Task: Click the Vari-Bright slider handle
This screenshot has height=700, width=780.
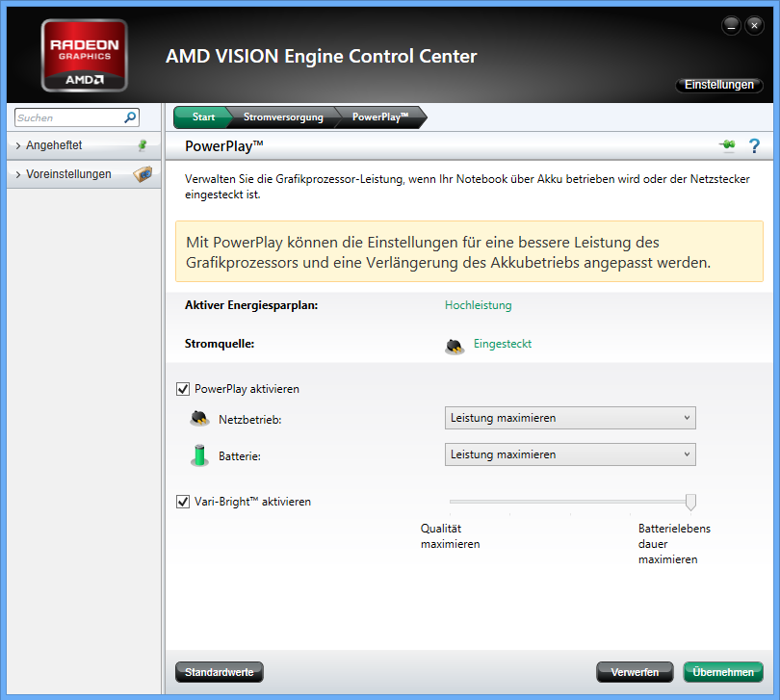Action: [690, 502]
